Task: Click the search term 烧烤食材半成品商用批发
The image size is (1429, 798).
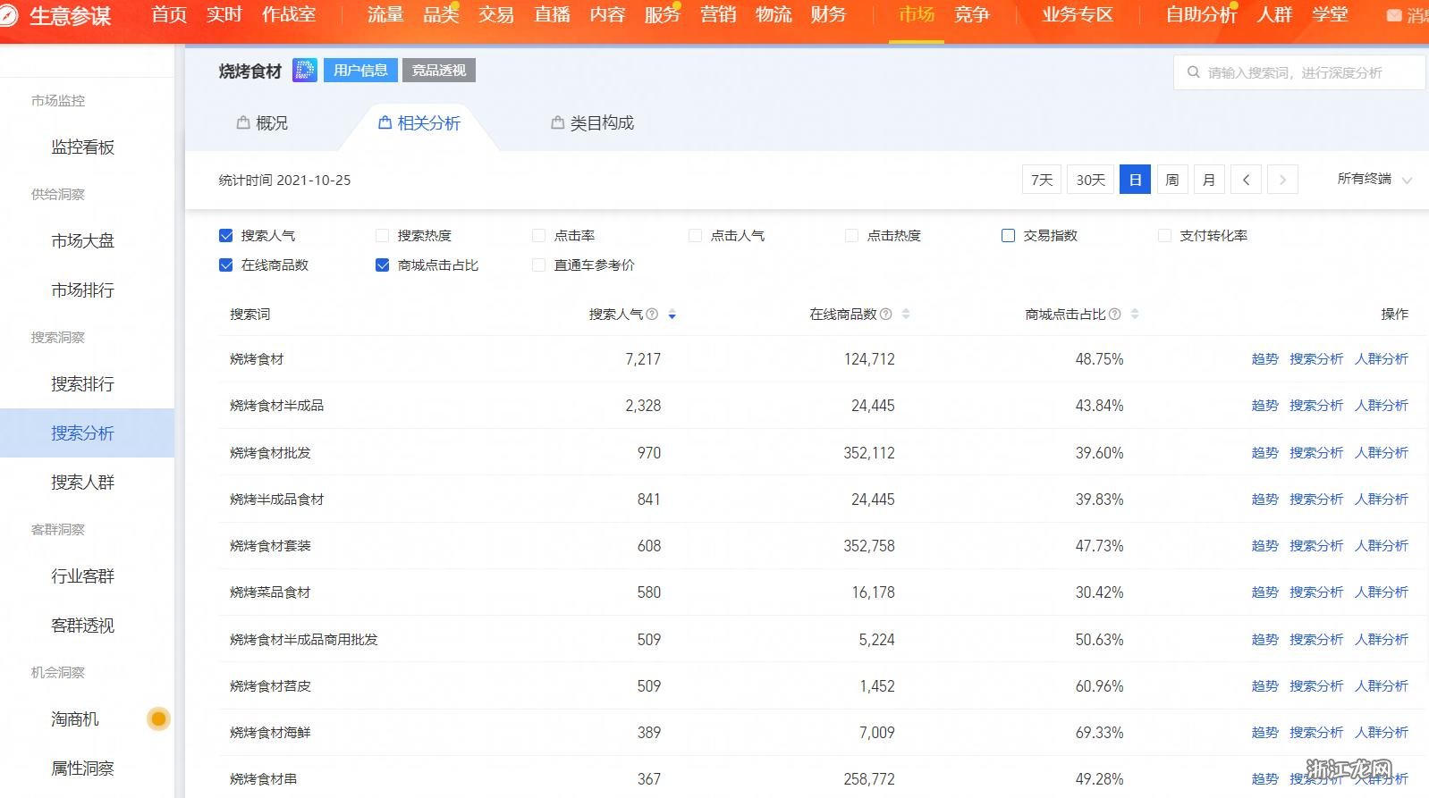Action: pos(304,640)
